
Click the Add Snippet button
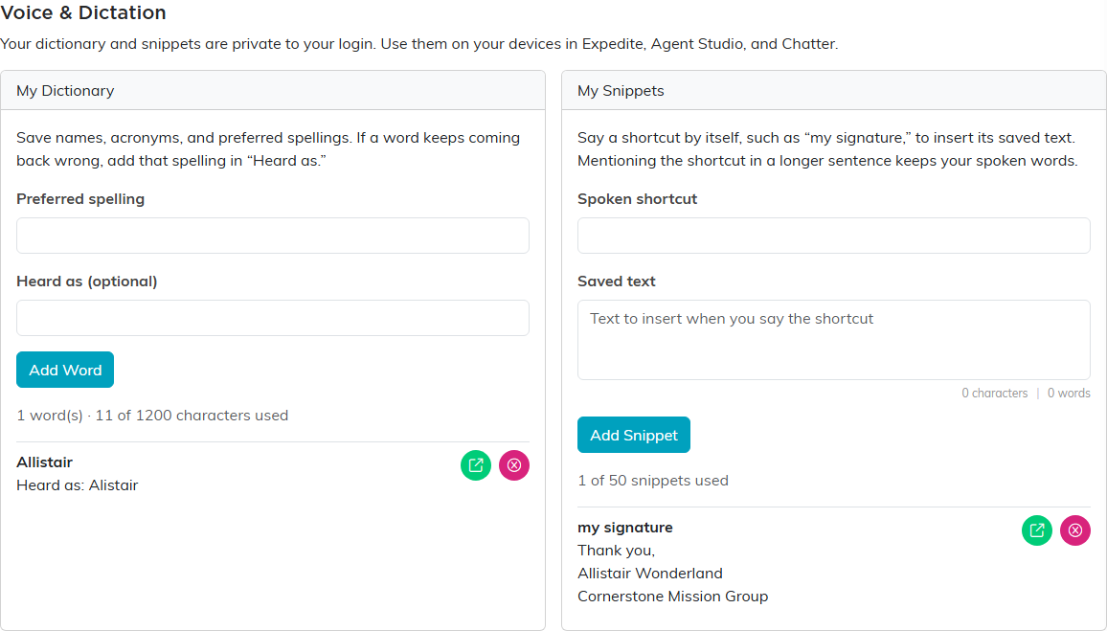coord(634,435)
